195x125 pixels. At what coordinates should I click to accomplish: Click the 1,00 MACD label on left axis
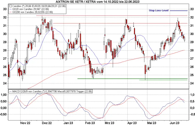pyautogui.click(x=3, y=95)
